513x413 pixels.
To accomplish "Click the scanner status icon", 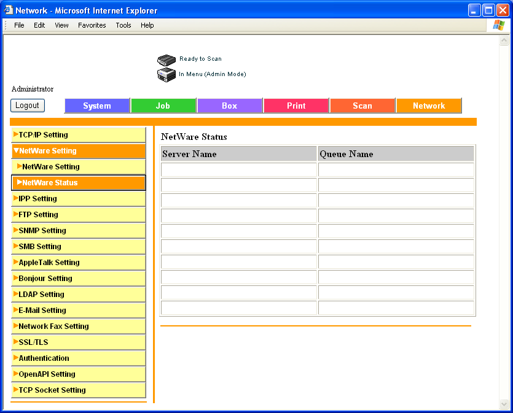I will (x=166, y=60).
